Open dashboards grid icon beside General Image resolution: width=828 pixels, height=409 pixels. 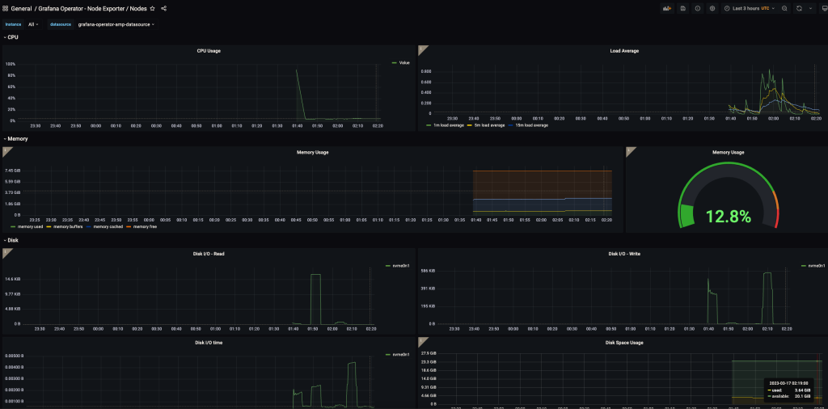click(x=6, y=8)
